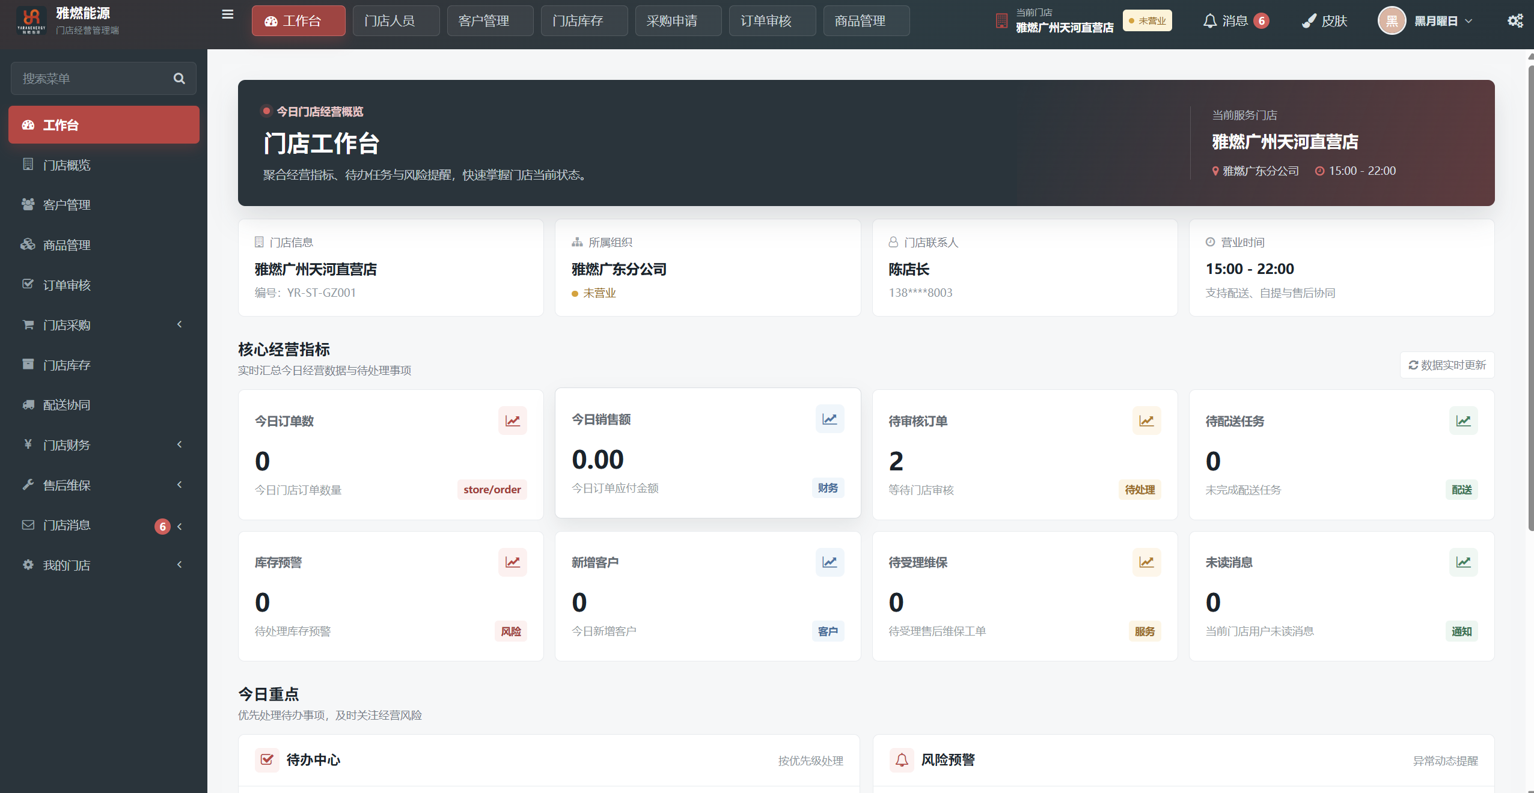Click the search magnifier icon in sidebar
The height and width of the screenshot is (793, 1534).
[x=179, y=78]
